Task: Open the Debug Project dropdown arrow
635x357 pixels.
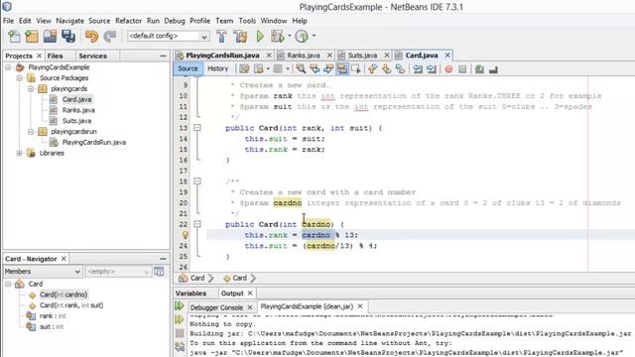Action: pyautogui.click(x=289, y=36)
